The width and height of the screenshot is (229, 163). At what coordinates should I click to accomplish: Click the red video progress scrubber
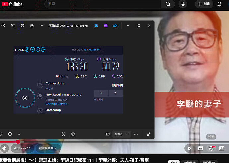point(18,142)
